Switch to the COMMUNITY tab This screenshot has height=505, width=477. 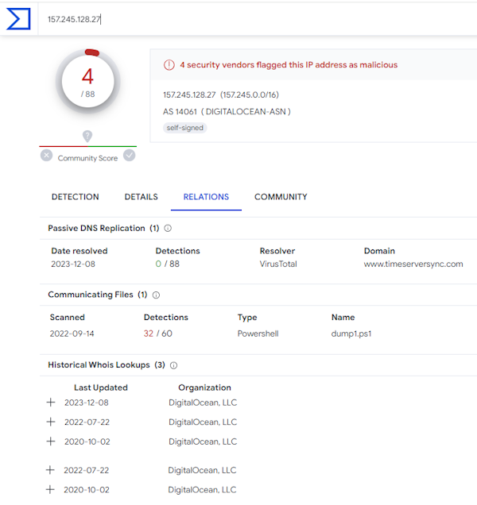(x=281, y=197)
